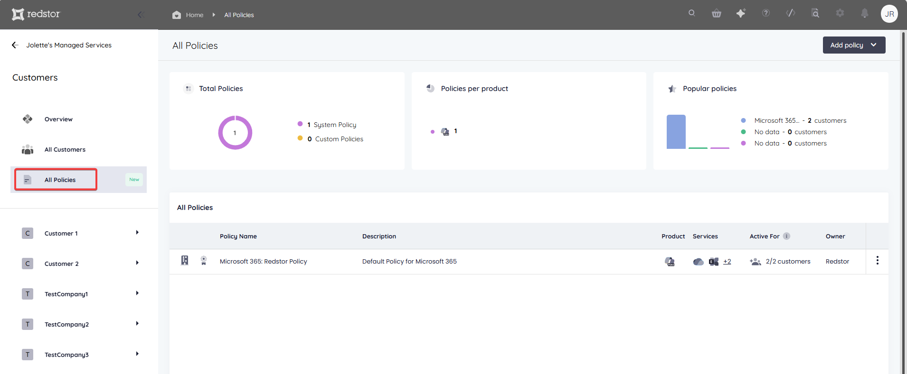Open the document search icon
907x374 pixels.
(815, 13)
